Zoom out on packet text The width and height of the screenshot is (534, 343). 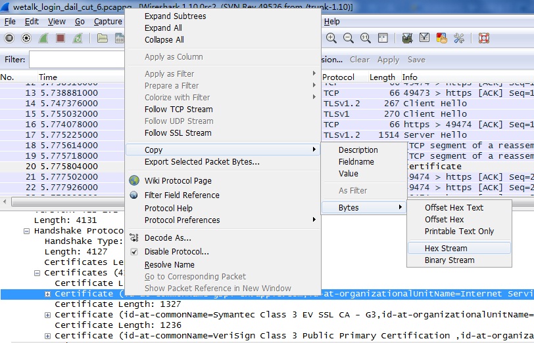[x=348, y=38]
